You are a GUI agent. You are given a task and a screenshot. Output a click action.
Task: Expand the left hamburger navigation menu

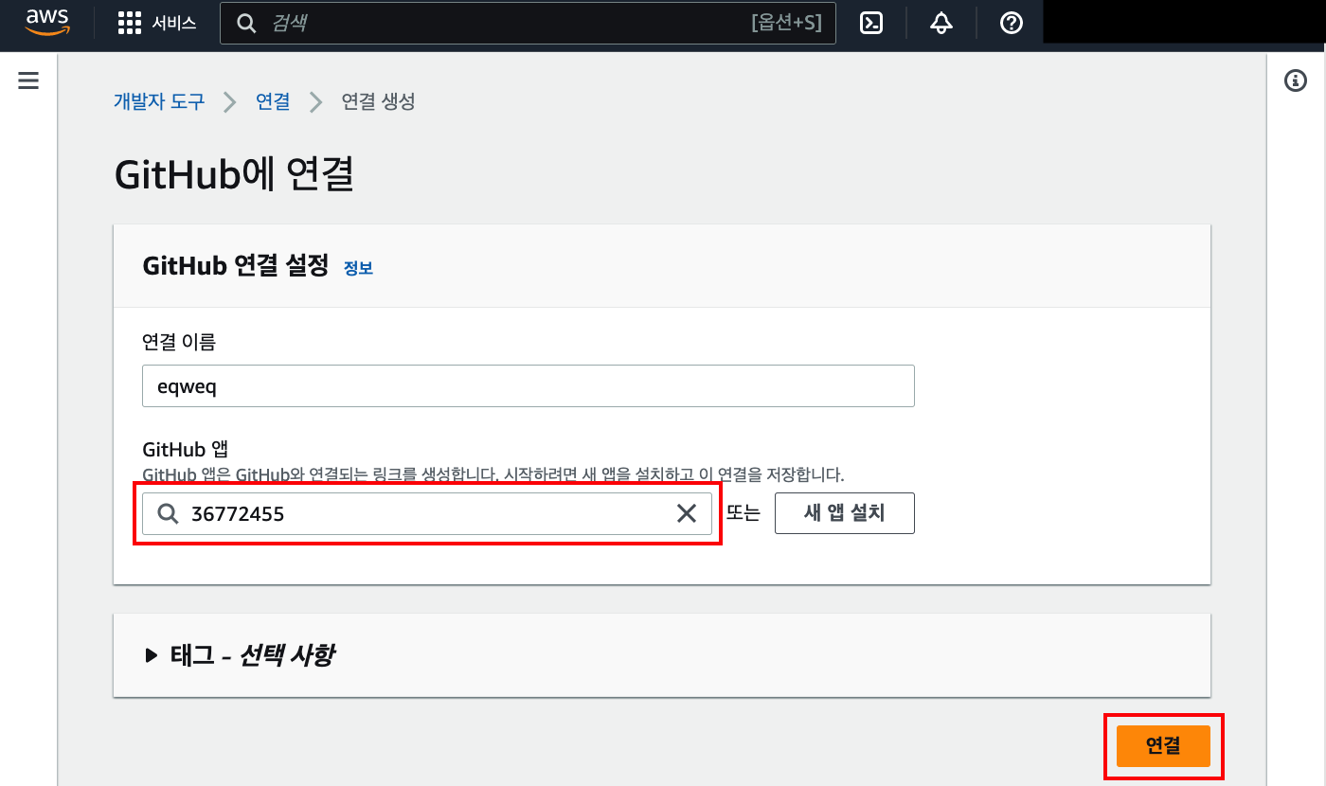28,80
